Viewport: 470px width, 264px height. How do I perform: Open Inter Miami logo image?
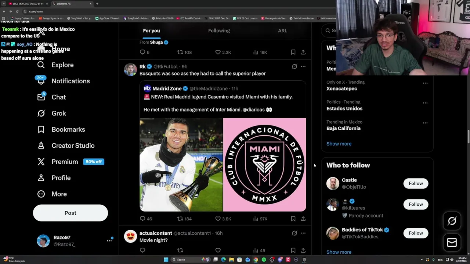(x=264, y=165)
